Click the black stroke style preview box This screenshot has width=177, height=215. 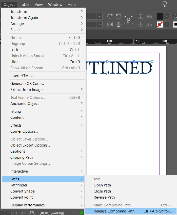pyautogui.click(x=175, y=25)
